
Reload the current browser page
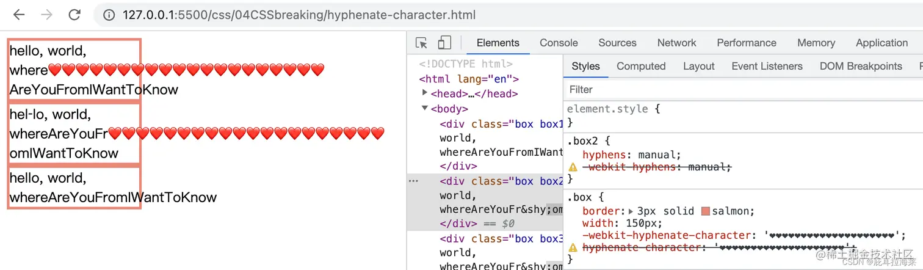pos(74,15)
